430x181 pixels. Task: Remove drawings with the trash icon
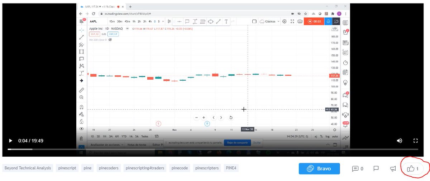(82, 138)
